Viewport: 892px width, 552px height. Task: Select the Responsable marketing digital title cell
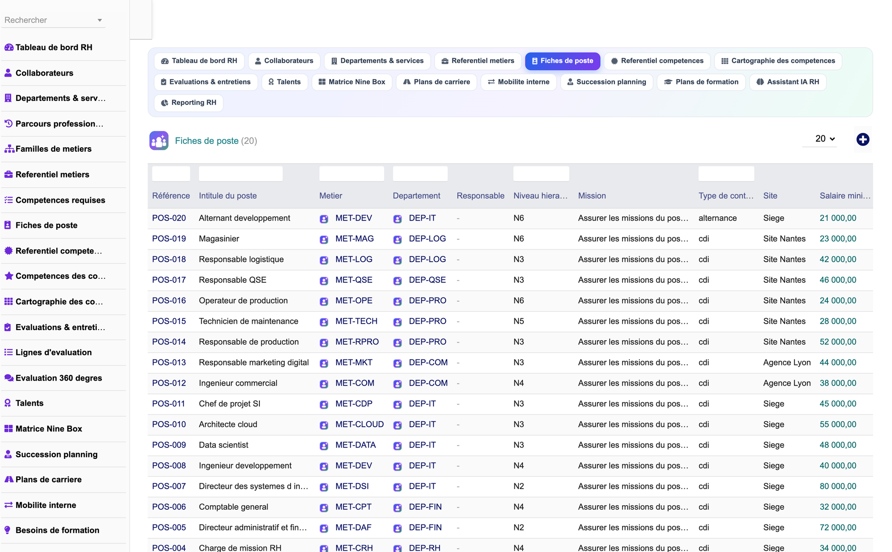pyautogui.click(x=254, y=363)
